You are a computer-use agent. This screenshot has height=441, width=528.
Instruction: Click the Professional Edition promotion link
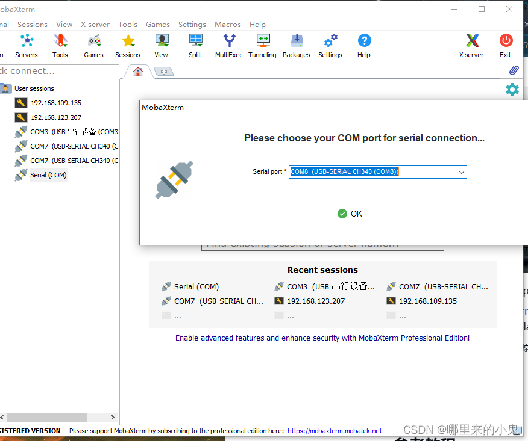pos(322,338)
